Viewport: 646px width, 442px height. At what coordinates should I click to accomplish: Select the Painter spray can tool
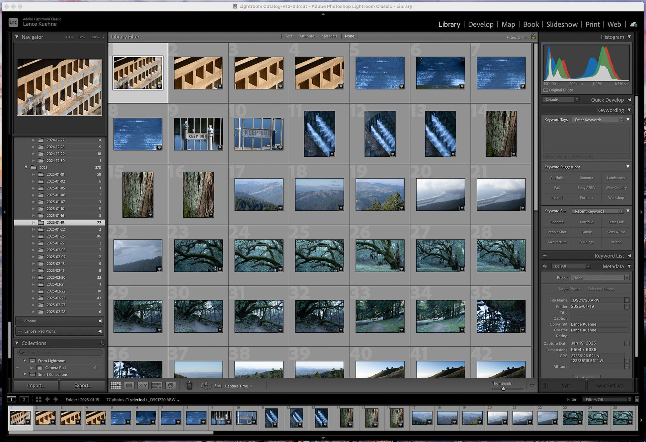point(189,385)
